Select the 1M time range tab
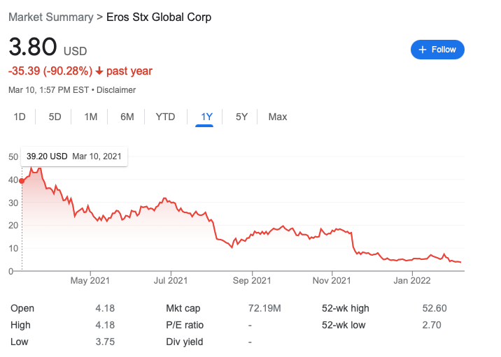The image size is (501, 357). point(91,117)
